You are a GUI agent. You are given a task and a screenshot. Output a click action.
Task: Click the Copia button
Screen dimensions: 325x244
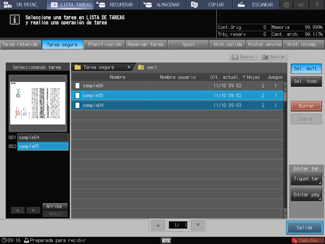(306, 119)
